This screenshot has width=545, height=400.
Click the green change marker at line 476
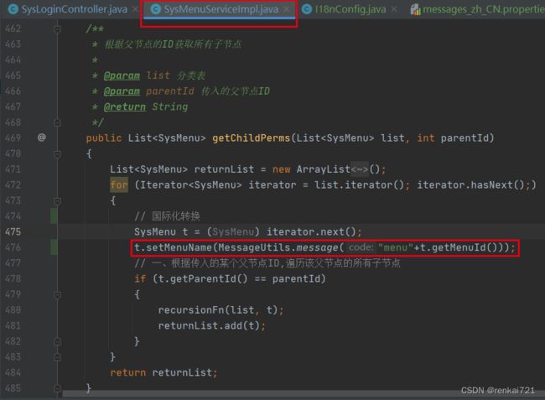[x=54, y=247]
